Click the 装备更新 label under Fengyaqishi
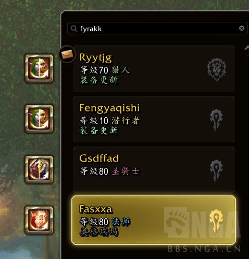 click(x=99, y=130)
